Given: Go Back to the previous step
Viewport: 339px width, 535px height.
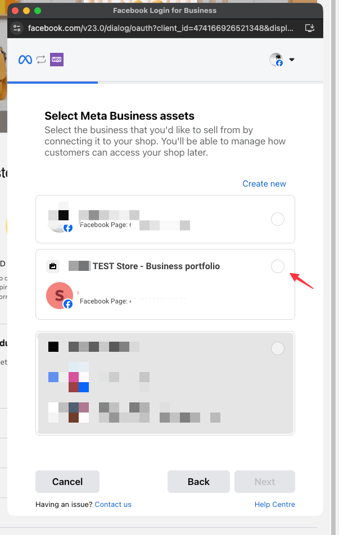Looking at the screenshot, I should coord(198,482).
